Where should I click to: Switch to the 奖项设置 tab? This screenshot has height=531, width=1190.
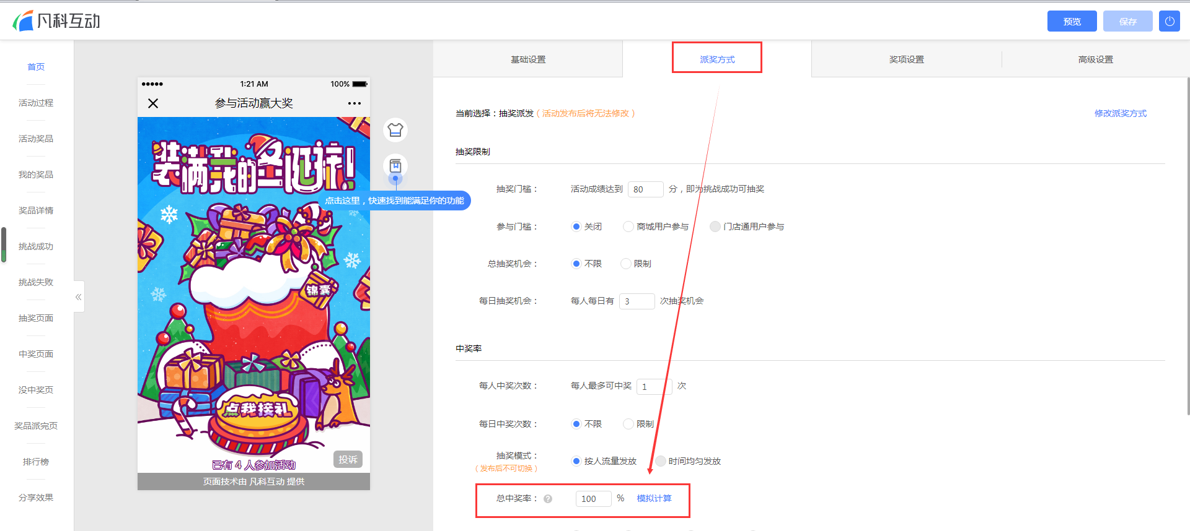coord(907,59)
